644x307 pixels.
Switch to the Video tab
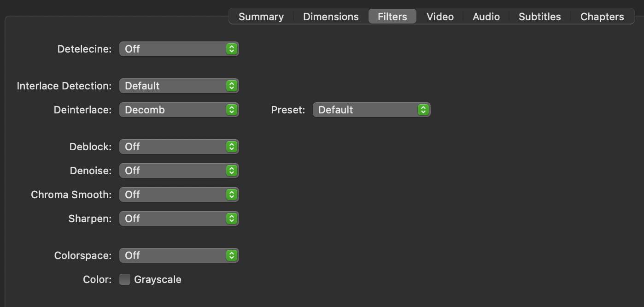coord(439,16)
